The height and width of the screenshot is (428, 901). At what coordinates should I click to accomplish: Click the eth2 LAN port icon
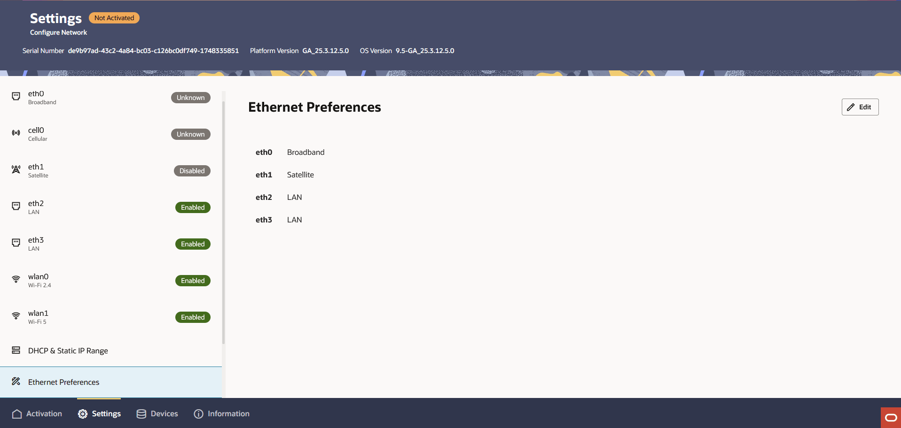(x=16, y=206)
